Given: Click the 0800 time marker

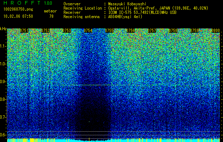Looking at the screenshot, I should pos(216,31).
